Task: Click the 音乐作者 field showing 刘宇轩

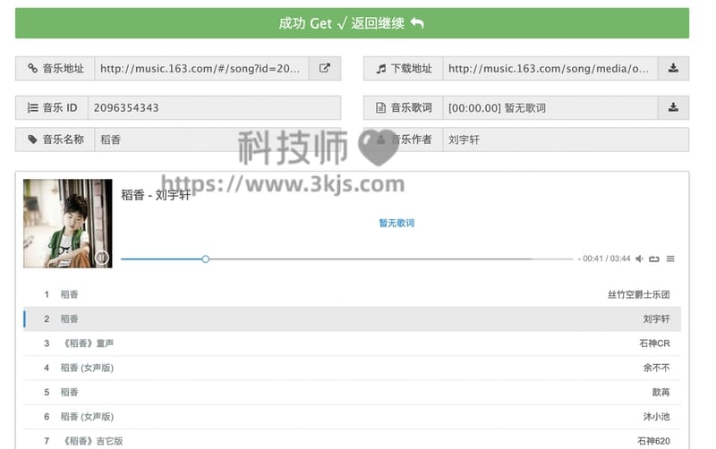Action: click(x=566, y=140)
